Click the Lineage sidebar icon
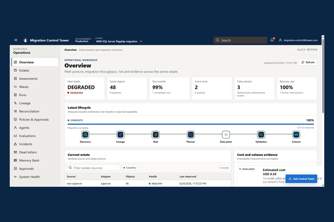The height and width of the screenshot is (222, 334). coord(15,103)
